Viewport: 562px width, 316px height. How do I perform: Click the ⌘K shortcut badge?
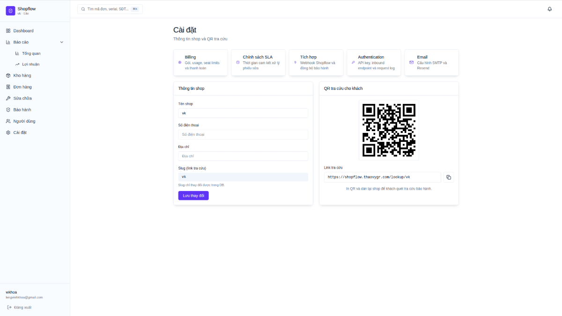coord(135,9)
